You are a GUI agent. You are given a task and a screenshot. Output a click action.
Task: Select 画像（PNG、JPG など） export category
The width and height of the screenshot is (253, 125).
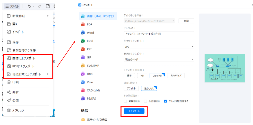pos(98,16)
